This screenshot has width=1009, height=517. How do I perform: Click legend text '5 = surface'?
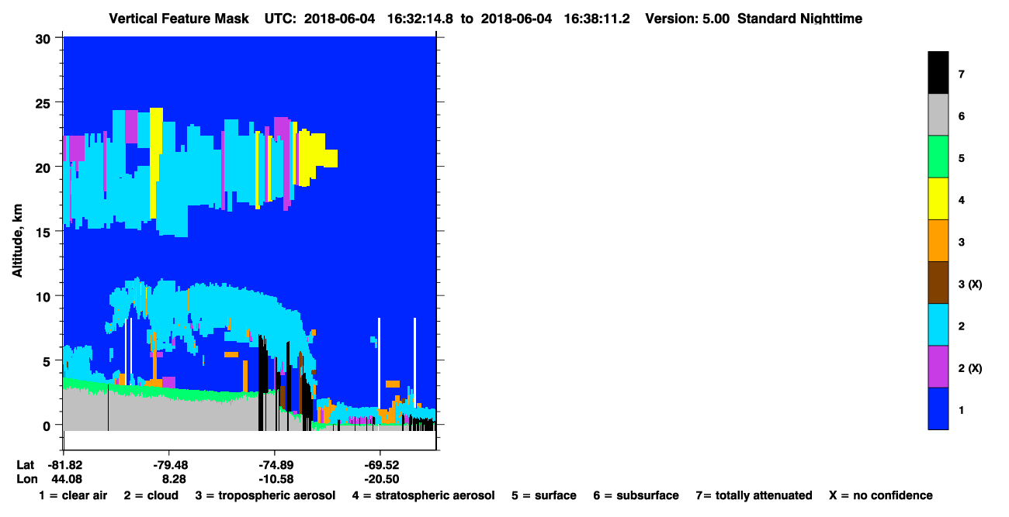point(543,495)
